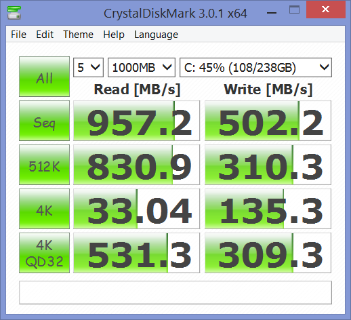The height and width of the screenshot is (320, 351).
Task: Click the 4K QD32 read result 531.3
Action: pyautogui.click(x=136, y=253)
